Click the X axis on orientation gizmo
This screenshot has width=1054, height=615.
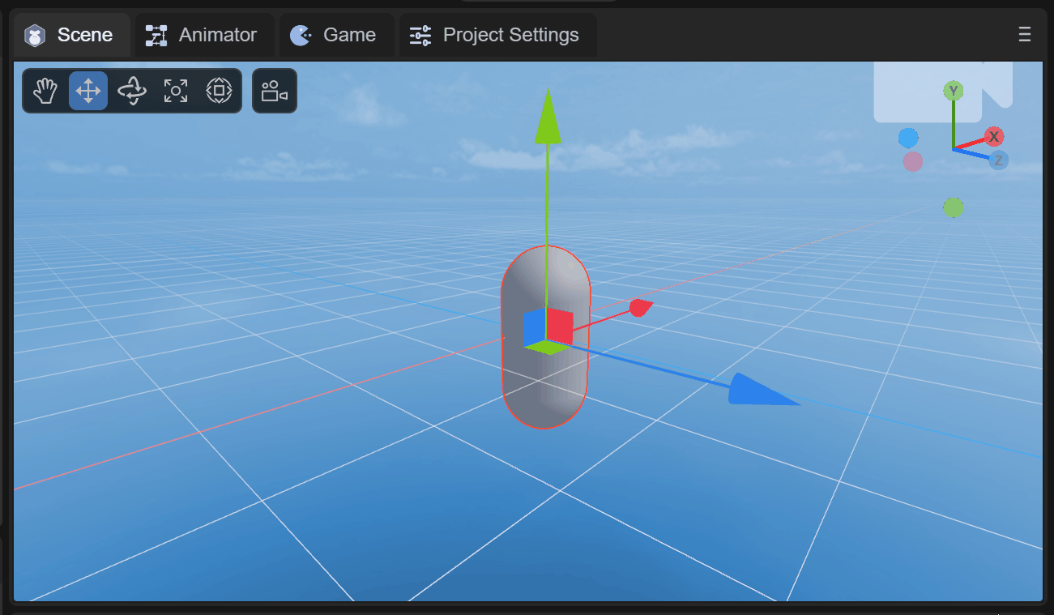click(x=994, y=136)
